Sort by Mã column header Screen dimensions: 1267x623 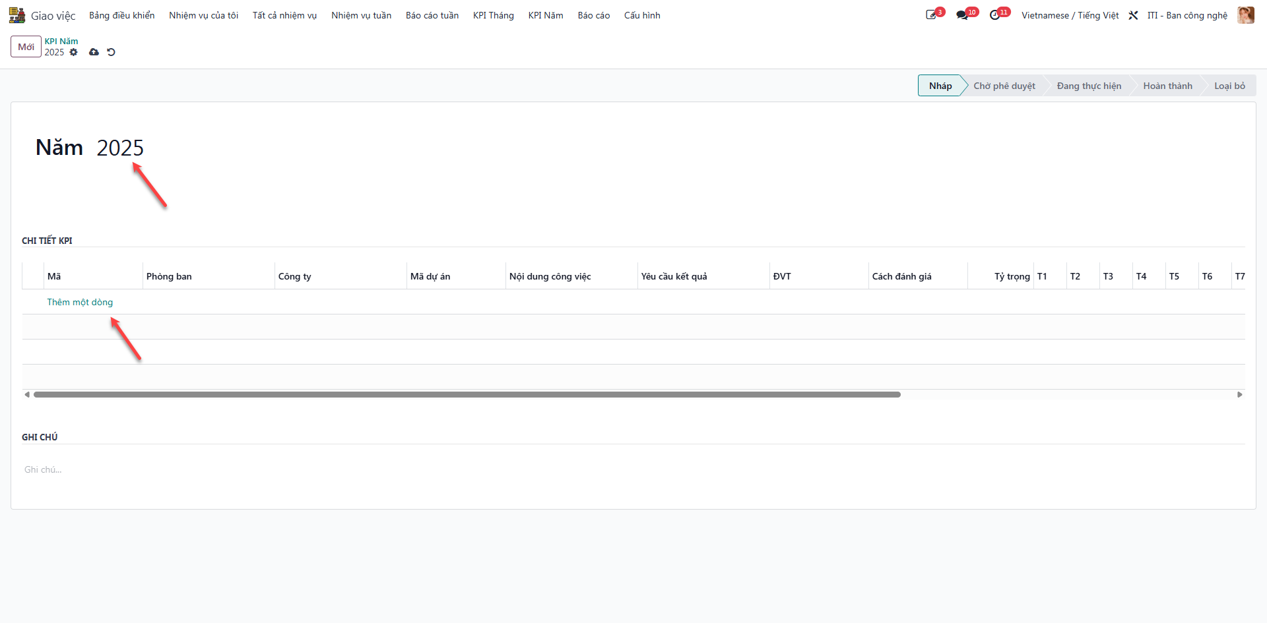93,276
